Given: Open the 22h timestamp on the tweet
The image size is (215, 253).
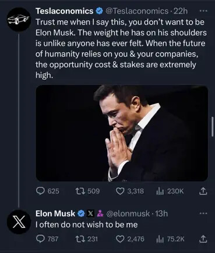Looking at the screenshot, I should pos(180,11).
